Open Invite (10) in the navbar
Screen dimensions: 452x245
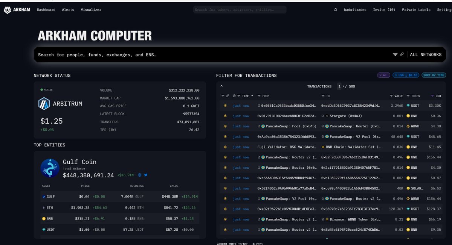click(x=384, y=10)
